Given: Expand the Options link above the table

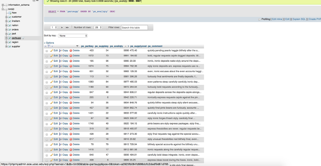Looking at the screenshot, I should click(49, 43).
